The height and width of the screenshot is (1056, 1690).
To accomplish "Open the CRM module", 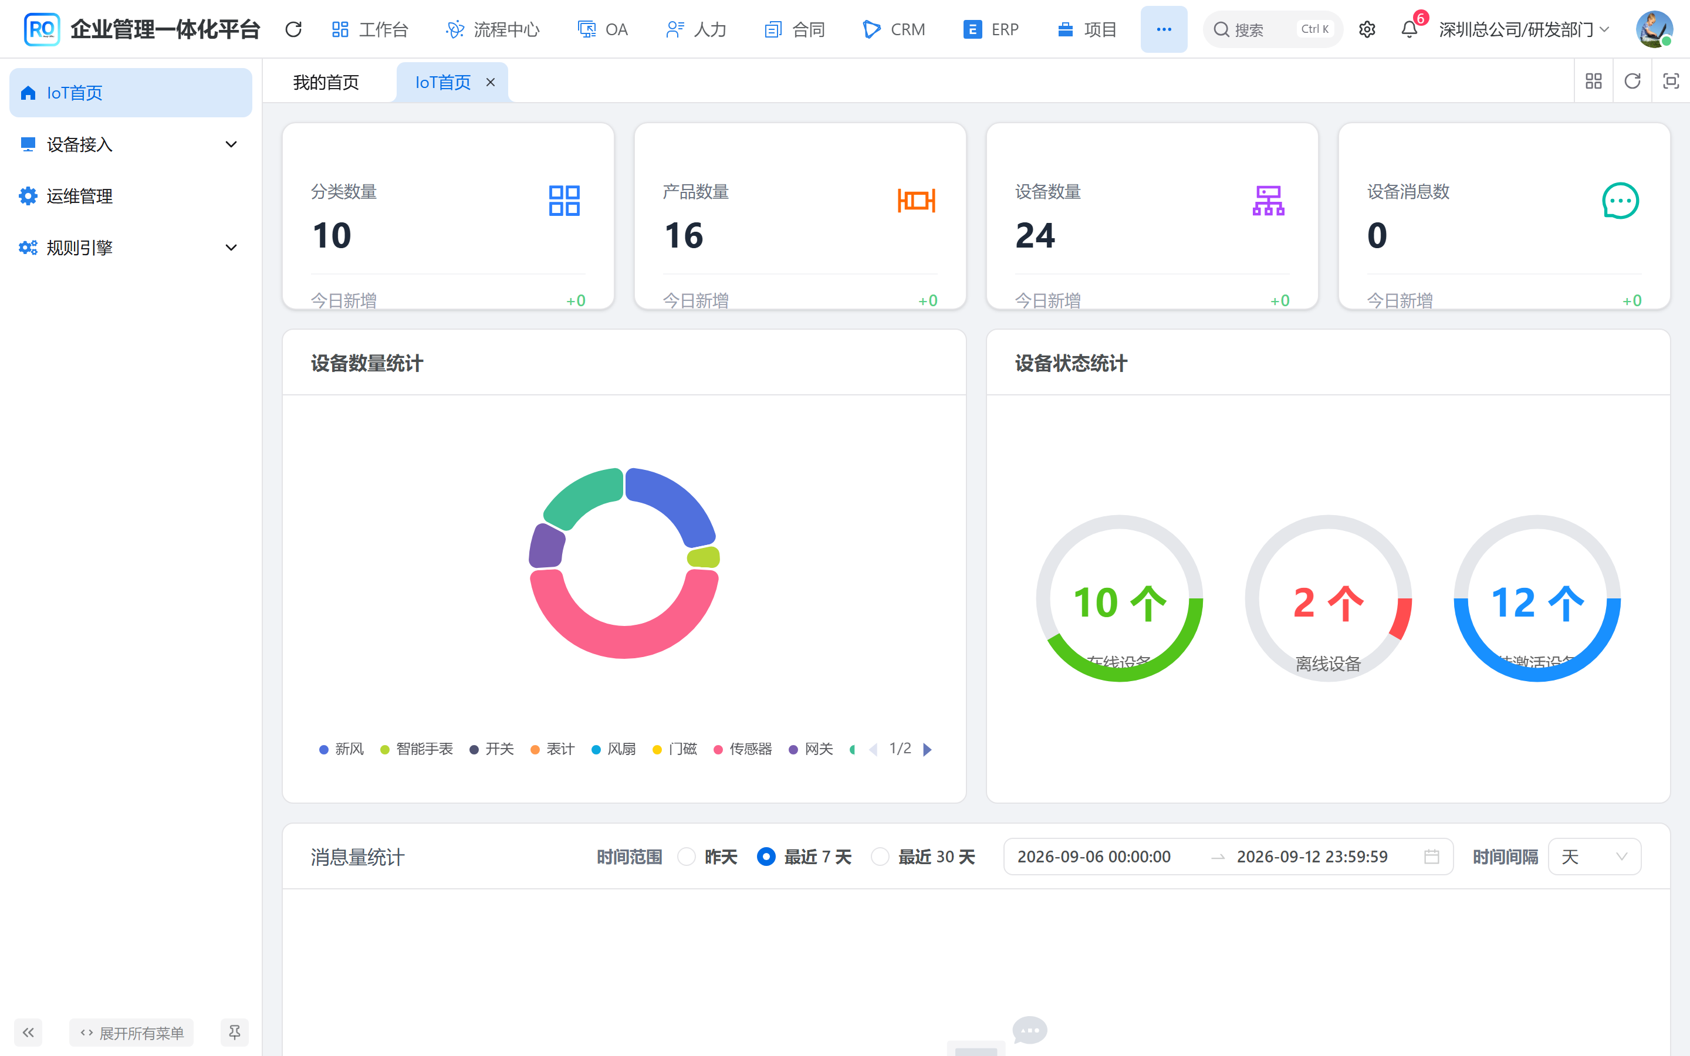I will tap(894, 29).
